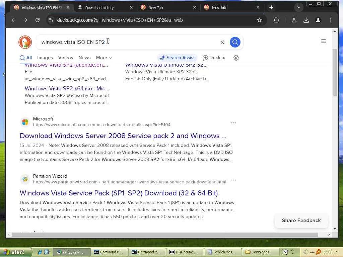Expand the More search categories
The height and width of the screenshot is (257, 343).
(x=104, y=58)
